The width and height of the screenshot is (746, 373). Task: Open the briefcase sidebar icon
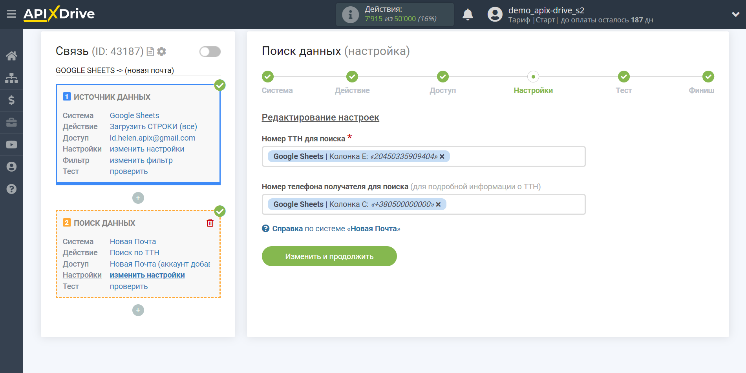click(11, 123)
